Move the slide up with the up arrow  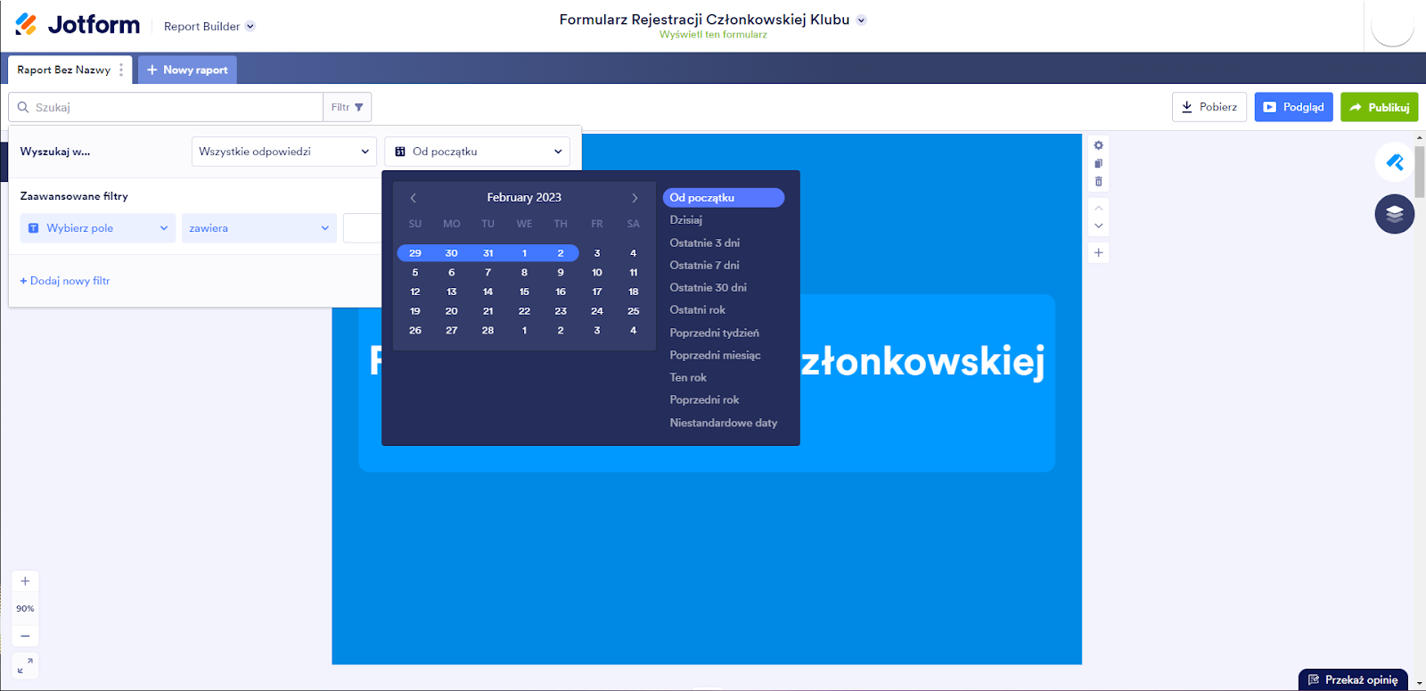click(x=1099, y=208)
